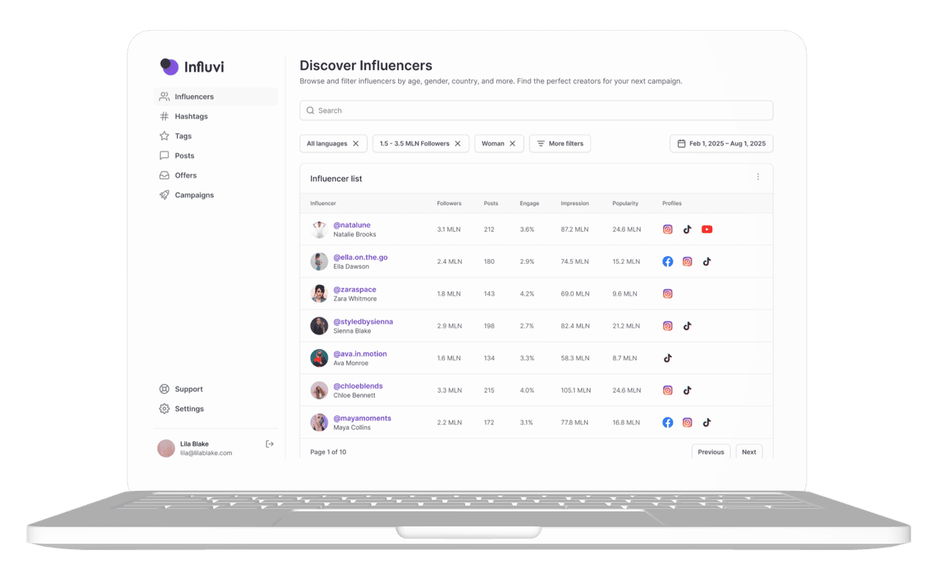Click the TikTok icon for @styledbysienna
937x574 pixels.
(687, 326)
